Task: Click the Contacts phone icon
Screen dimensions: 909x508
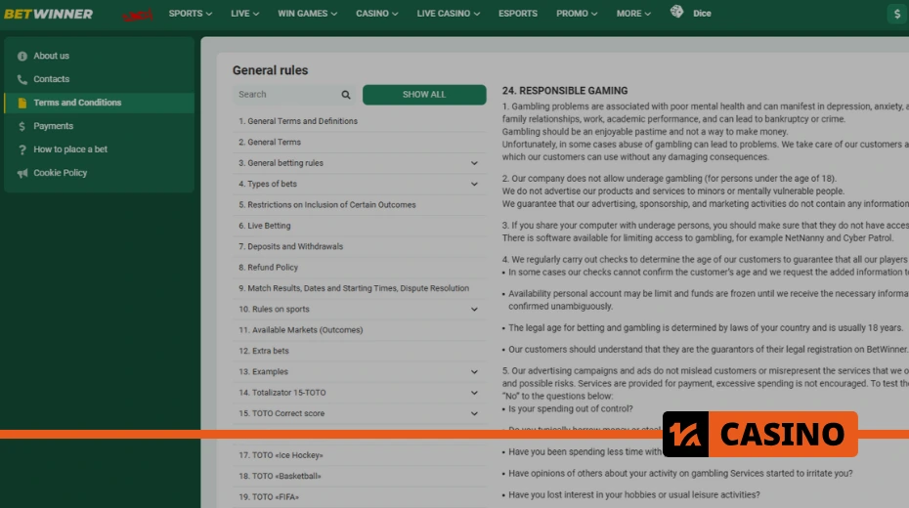Action: [22, 79]
